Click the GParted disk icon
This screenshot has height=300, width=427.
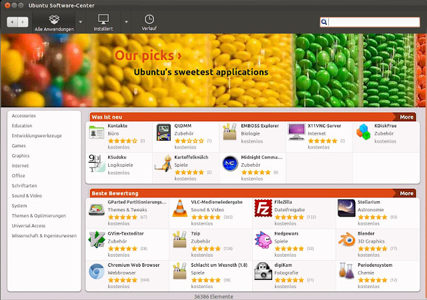[97, 209]
